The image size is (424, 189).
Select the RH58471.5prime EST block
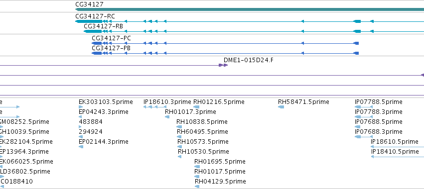(x=281, y=107)
